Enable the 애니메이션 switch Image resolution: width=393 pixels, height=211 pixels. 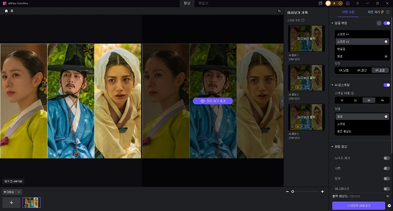[x=387, y=188]
